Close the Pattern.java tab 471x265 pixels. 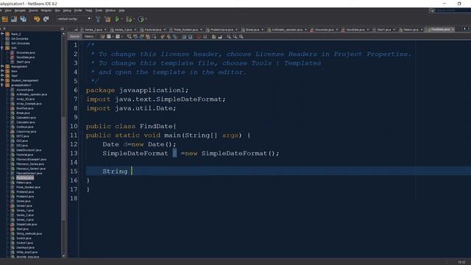(422, 29)
